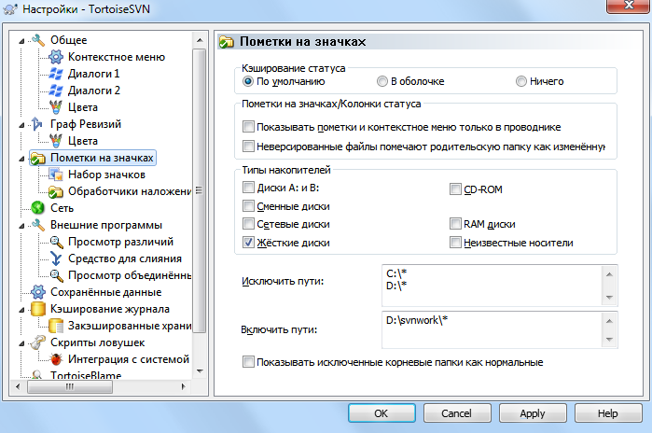Click the TortoiseSVN title bar icon

(x=10, y=9)
